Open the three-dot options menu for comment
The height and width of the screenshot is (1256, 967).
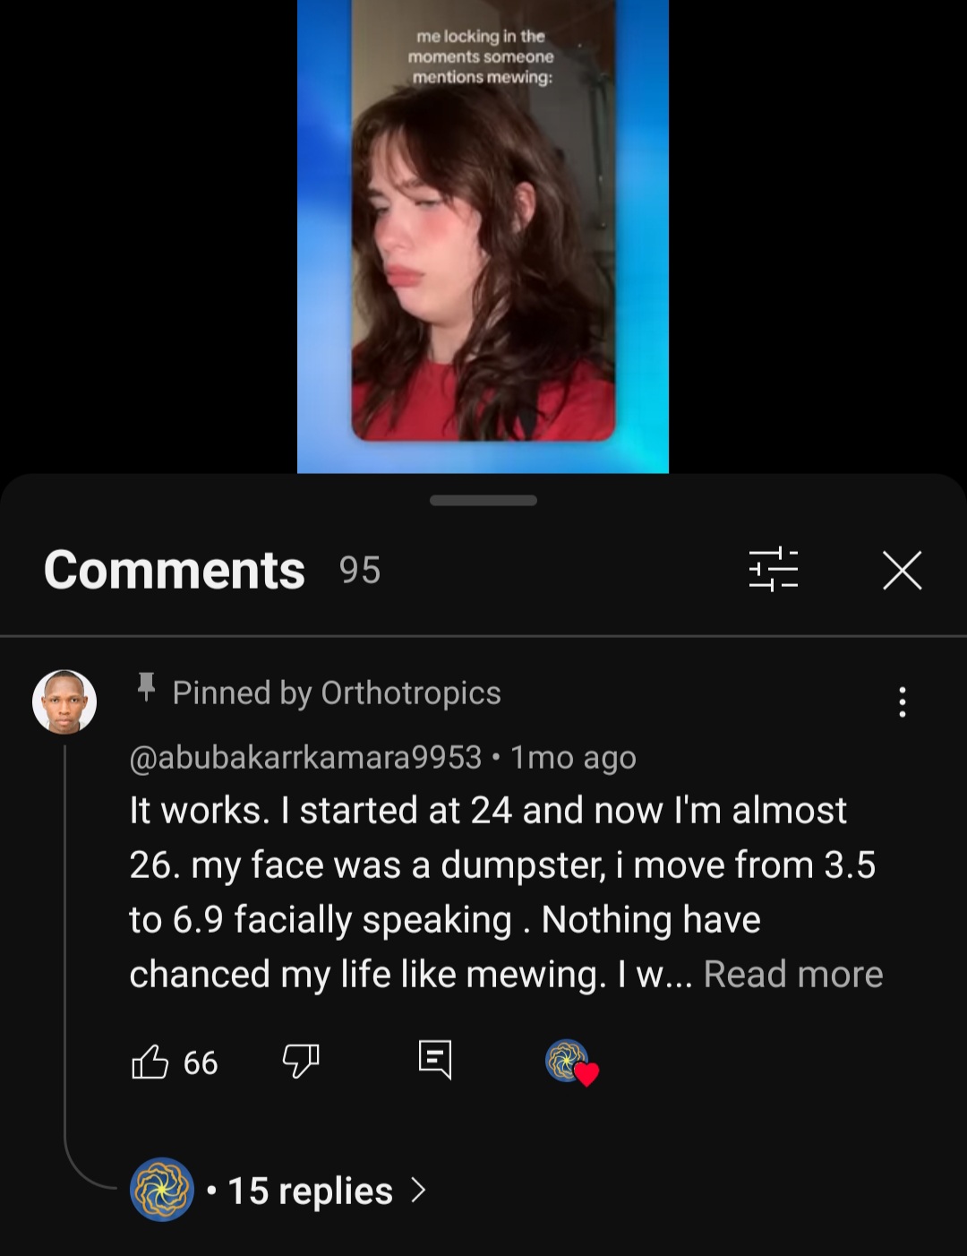(902, 702)
